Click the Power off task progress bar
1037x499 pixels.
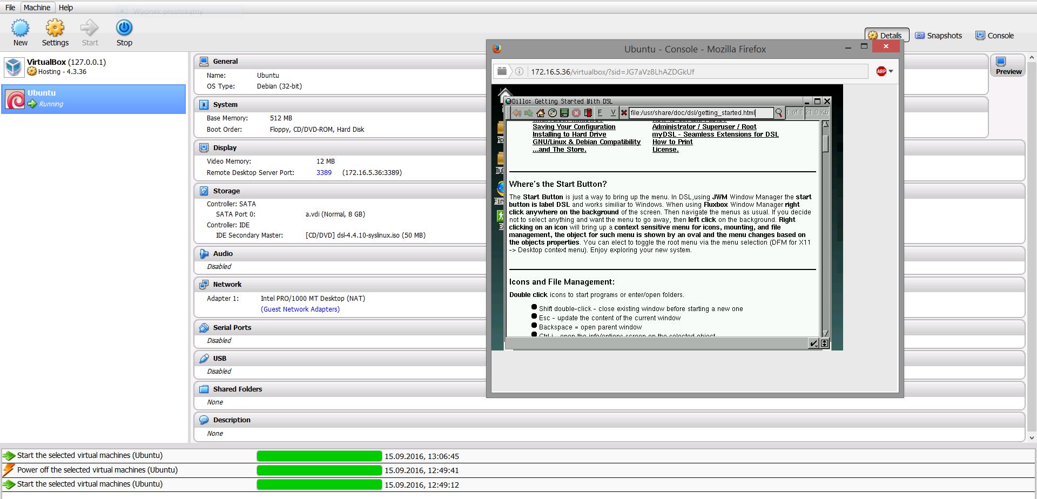click(319, 470)
